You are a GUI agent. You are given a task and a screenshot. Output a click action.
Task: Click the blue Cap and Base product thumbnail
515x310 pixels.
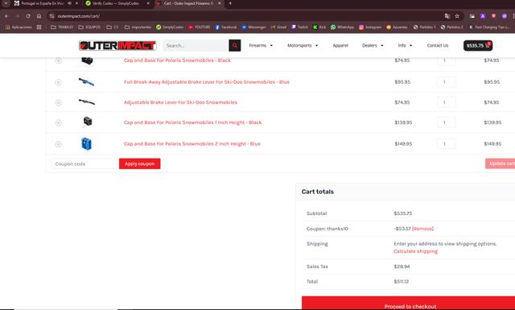86,143
